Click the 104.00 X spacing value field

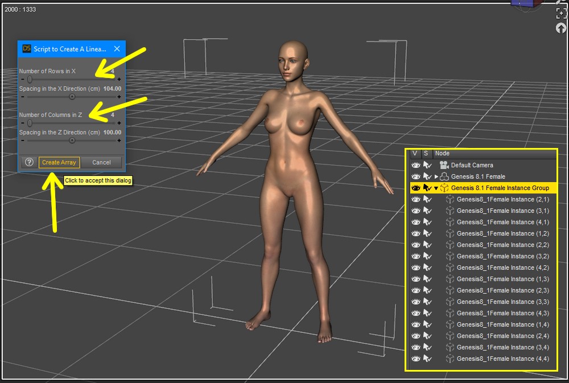tap(112, 89)
